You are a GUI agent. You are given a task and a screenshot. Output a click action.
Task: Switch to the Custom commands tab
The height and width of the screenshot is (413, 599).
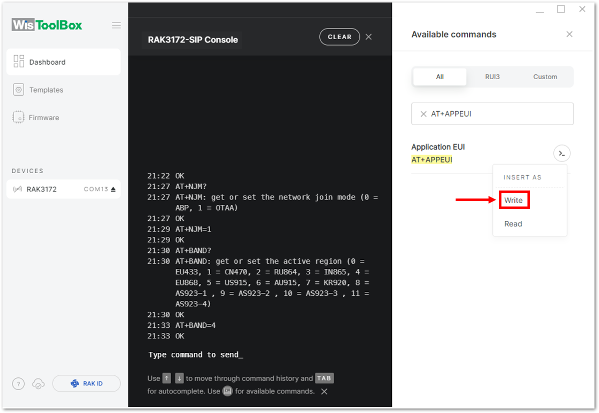[x=545, y=77]
